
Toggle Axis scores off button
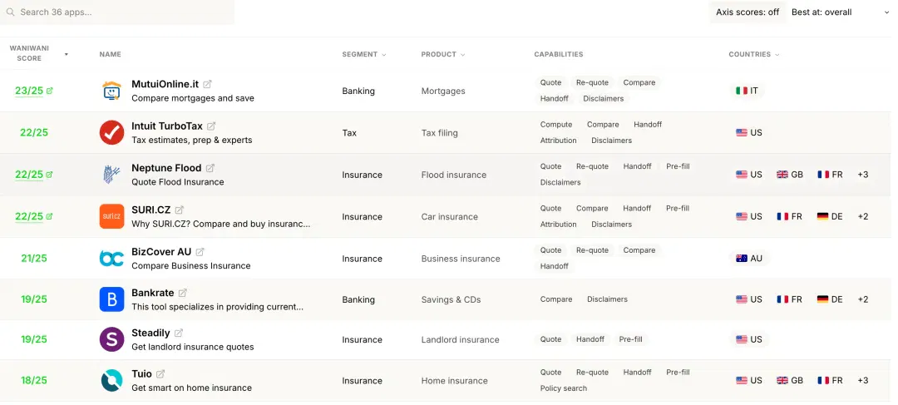[748, 12]
